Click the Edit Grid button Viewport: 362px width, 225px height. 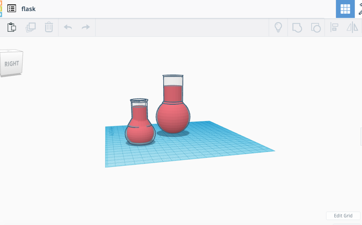pyautogui.click(x=343, y=216)
